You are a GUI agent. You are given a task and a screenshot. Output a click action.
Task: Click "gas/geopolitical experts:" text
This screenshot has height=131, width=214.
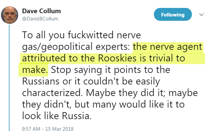coord(76,47)
